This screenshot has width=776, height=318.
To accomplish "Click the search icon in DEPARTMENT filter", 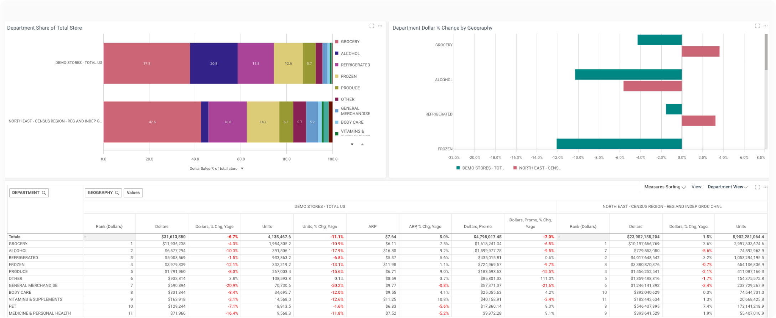I will pyautogui.click(x=44, y=193).
